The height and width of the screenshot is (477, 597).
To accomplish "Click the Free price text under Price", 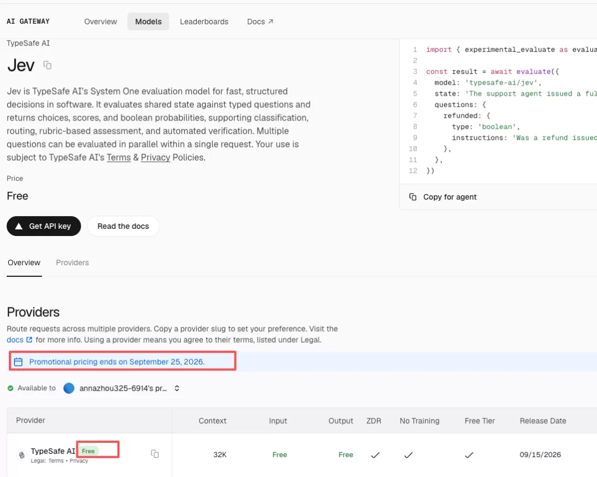I will (x=18, y=196).
